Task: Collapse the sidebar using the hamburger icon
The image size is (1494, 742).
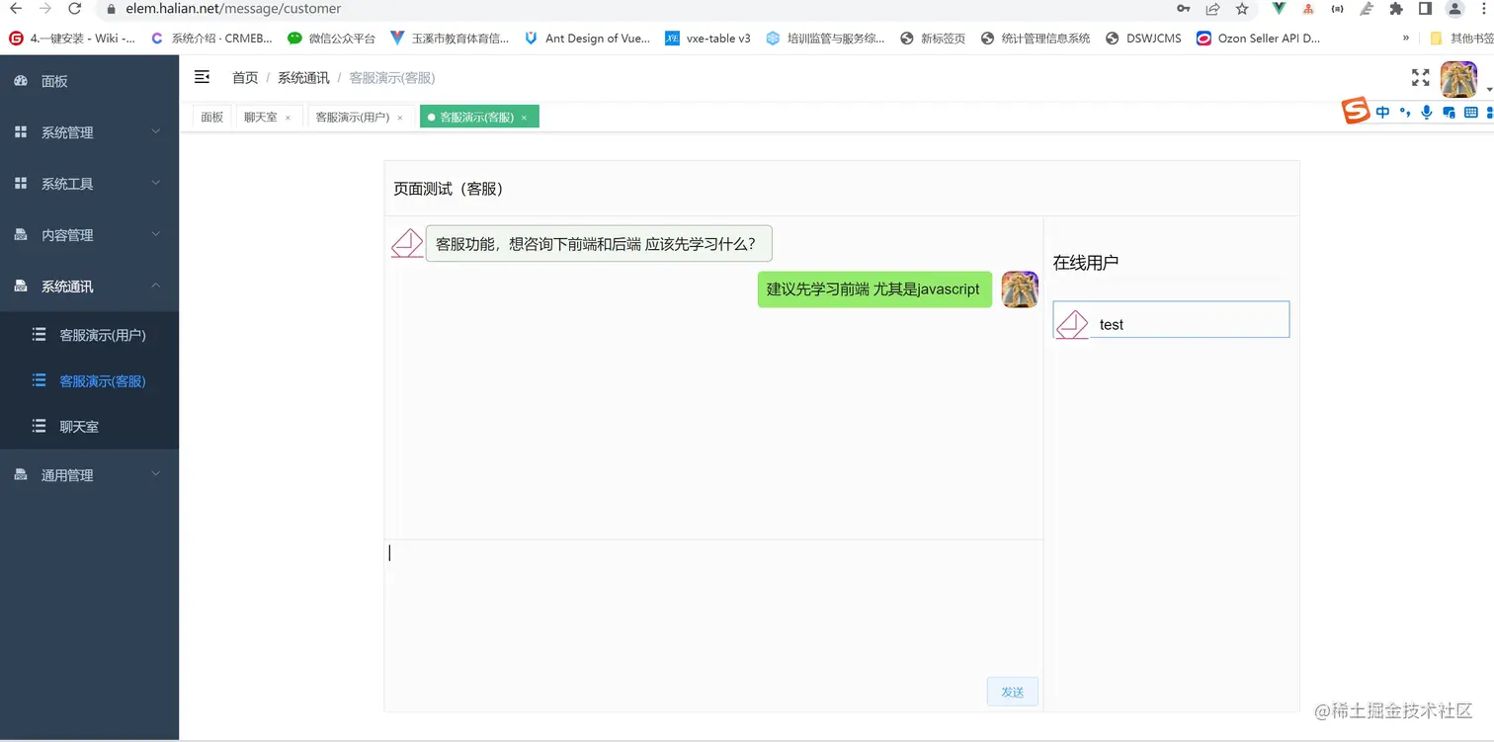Action: coord(202,76)
